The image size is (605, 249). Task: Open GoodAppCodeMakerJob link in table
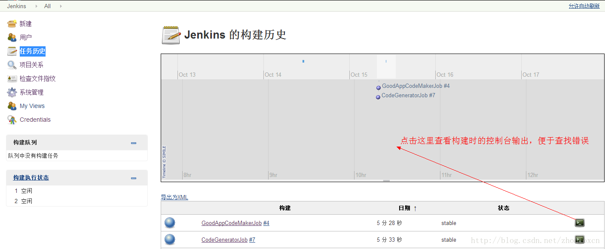pyautogui.click(x=232, y=223)
